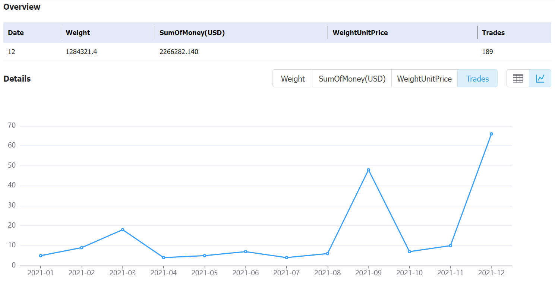Click the 2021-02 data point
555x282 pixels.
pyautogui.click(x=82, y=248)
